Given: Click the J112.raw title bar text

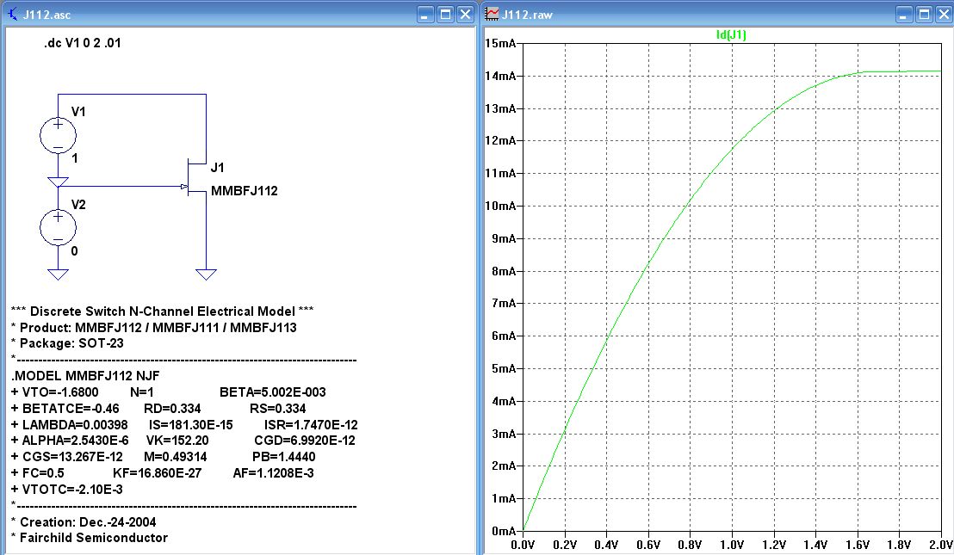Looking at the screenshot, I should [527, 15].
